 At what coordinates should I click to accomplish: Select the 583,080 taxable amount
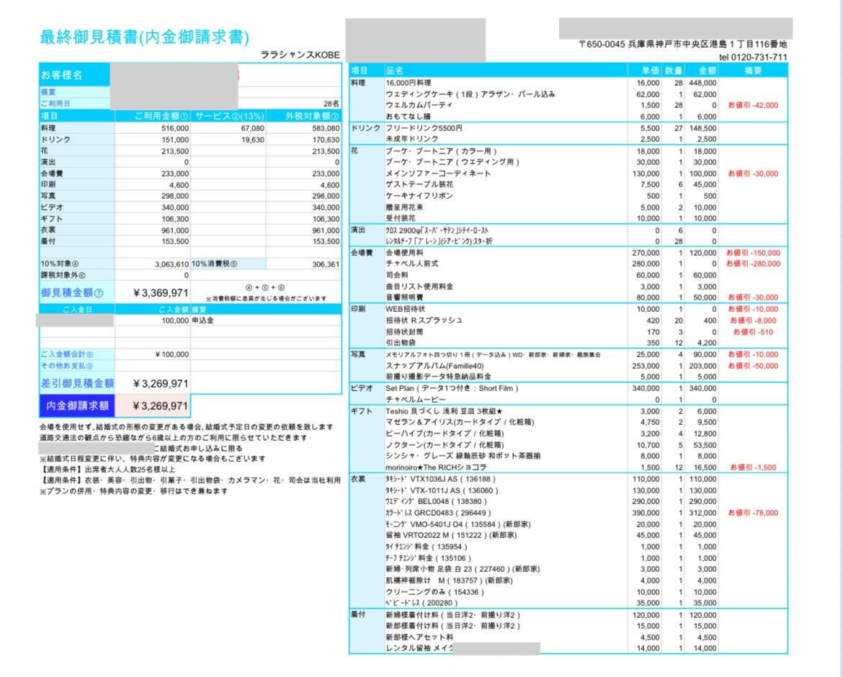[326, 128]
